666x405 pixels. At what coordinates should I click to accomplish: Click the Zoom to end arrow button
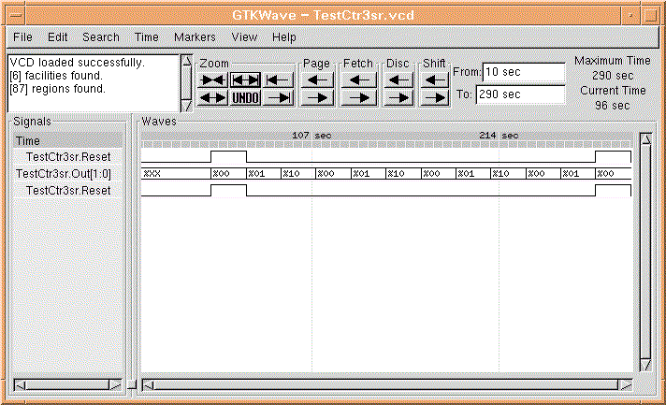pos(278,98)
